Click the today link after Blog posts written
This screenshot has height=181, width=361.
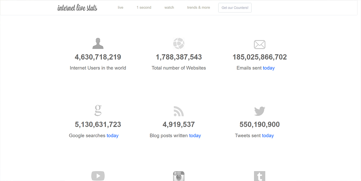click(195, 136)
